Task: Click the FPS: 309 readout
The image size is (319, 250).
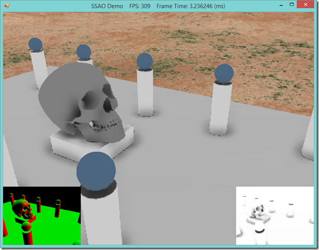Action: (140, 6)
